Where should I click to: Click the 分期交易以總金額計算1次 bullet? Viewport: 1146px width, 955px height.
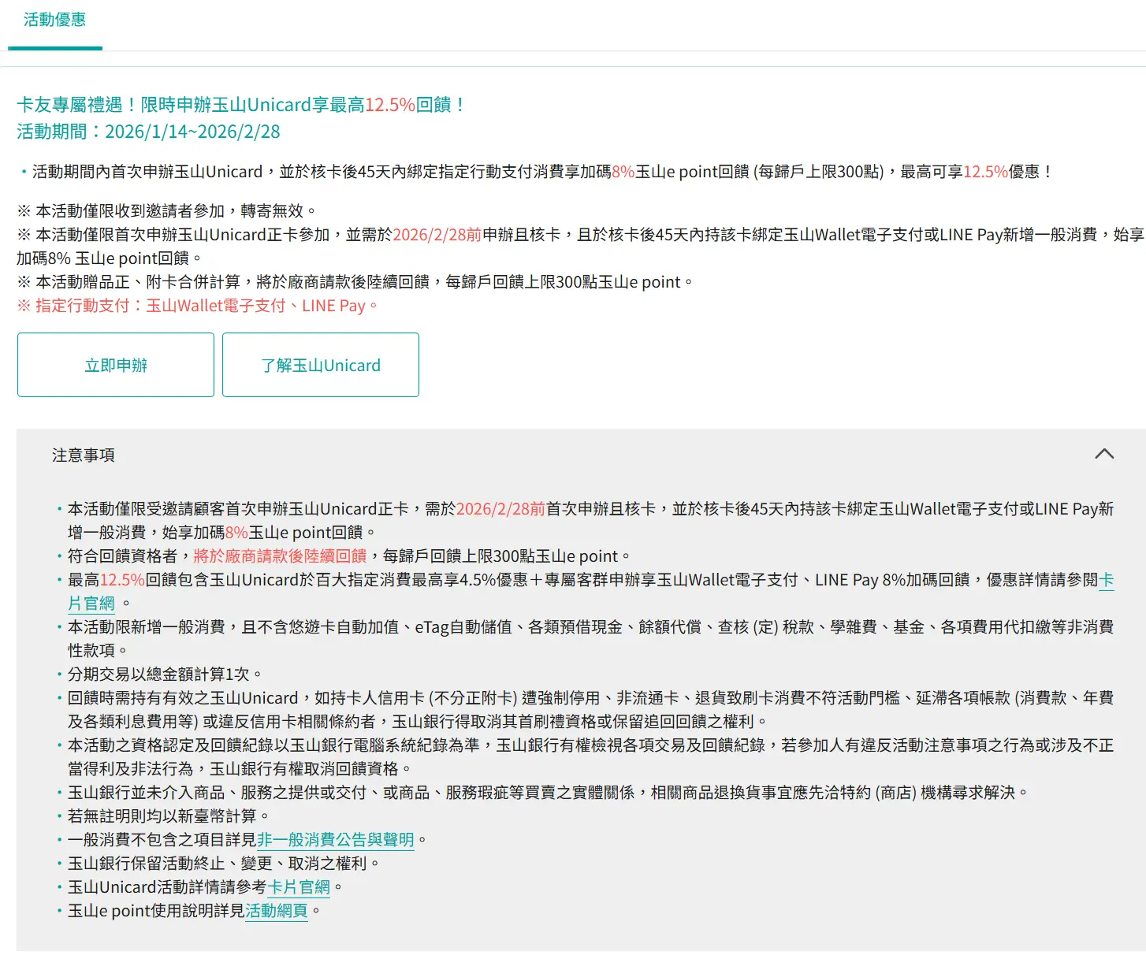[x=164, y=674]
